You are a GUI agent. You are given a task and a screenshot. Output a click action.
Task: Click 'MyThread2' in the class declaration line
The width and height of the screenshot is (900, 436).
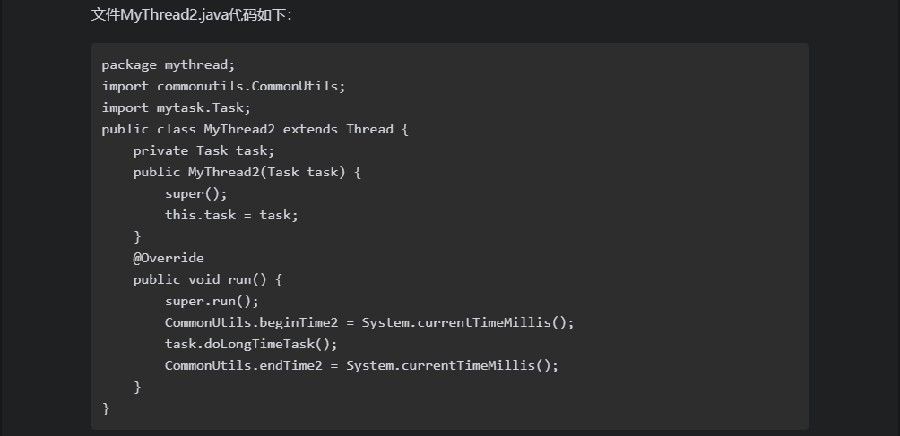(239, 130)
